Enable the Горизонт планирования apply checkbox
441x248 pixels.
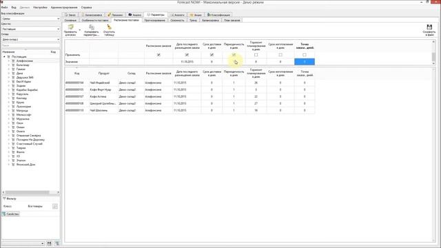coord(256,55)
